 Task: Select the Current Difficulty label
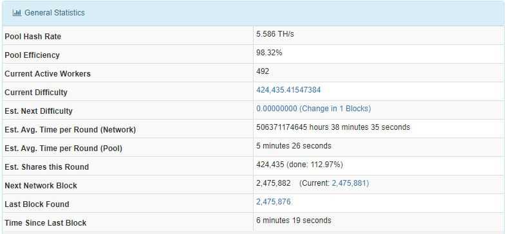tap(36, 93)
